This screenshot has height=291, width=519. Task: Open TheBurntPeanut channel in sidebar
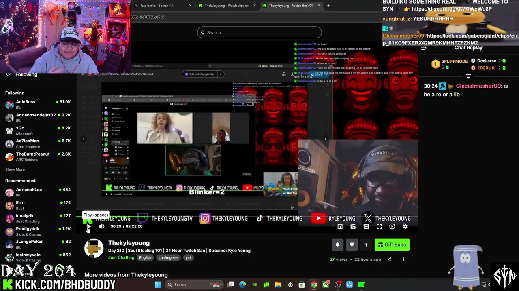click(x=38, y=156)
